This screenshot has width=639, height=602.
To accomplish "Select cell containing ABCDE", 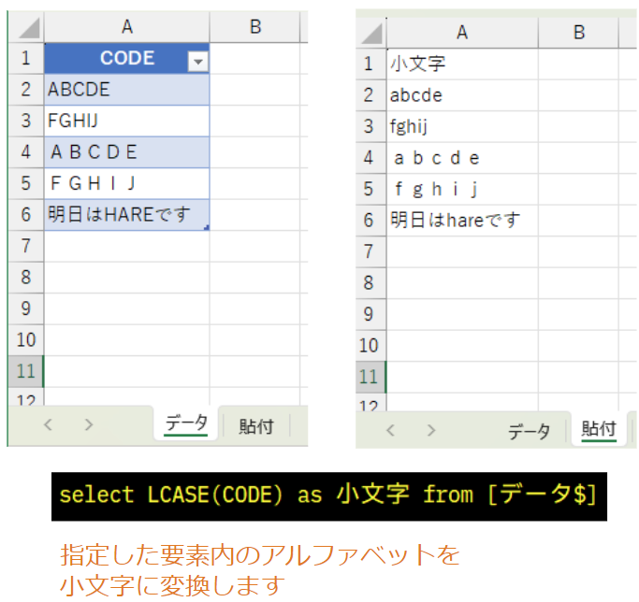I will [x=126, y=90].
